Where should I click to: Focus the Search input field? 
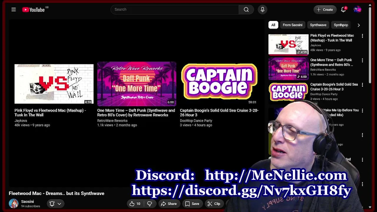coord(175,9)
